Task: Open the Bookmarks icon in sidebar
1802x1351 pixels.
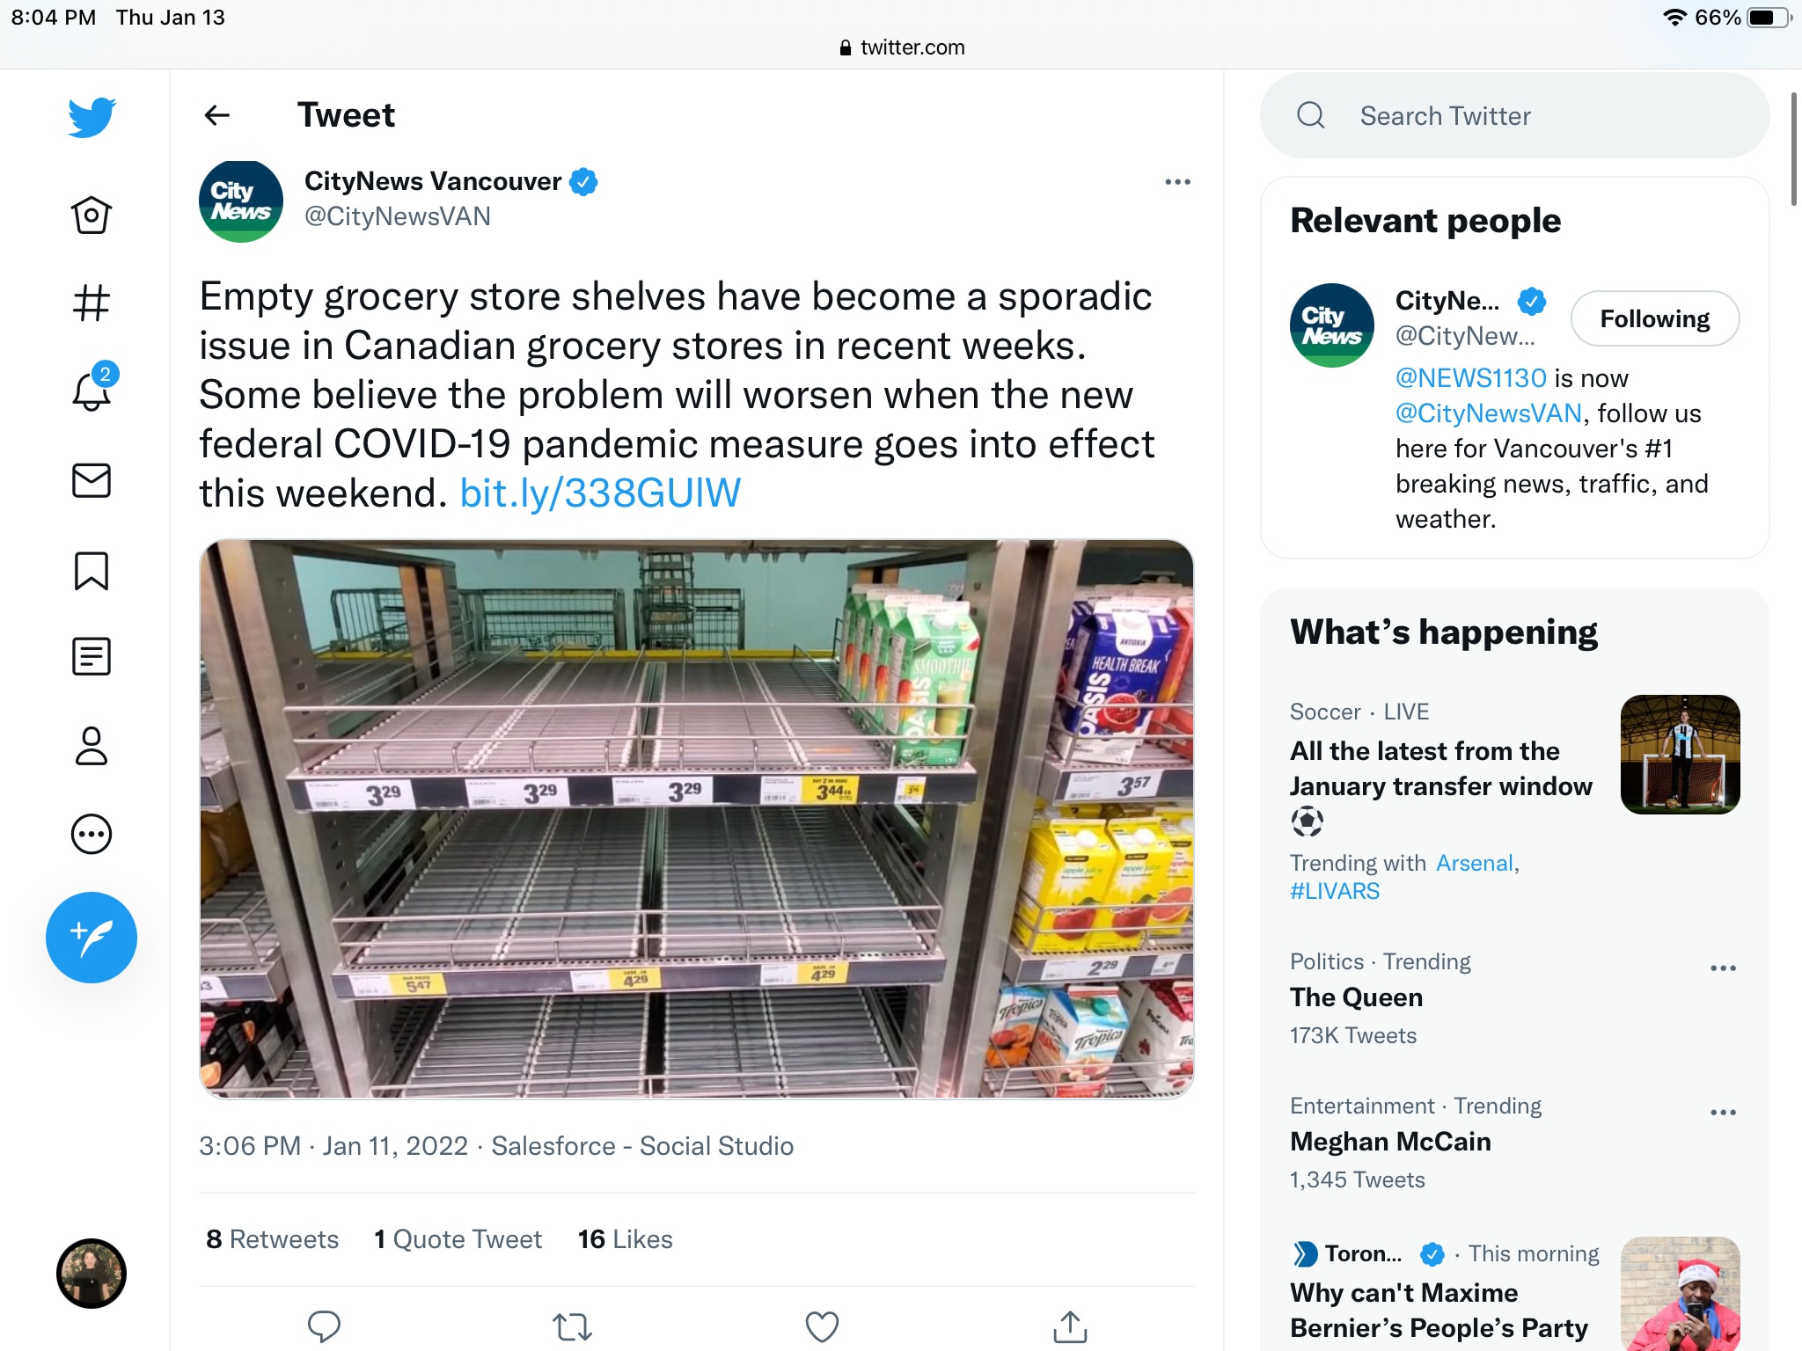Action: [91, 571]
